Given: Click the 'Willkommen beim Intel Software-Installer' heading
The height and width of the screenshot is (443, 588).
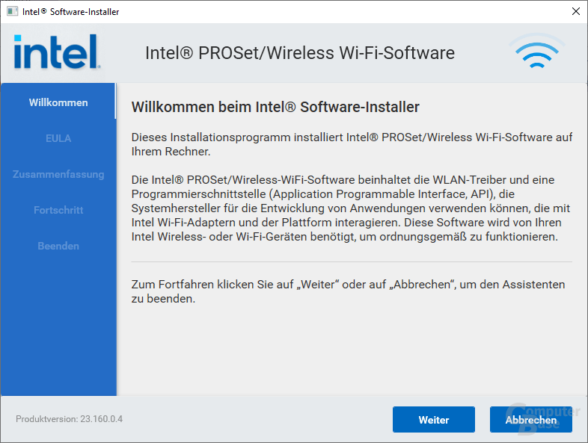Looking at the screenshot, I should (x=275, y=108).
